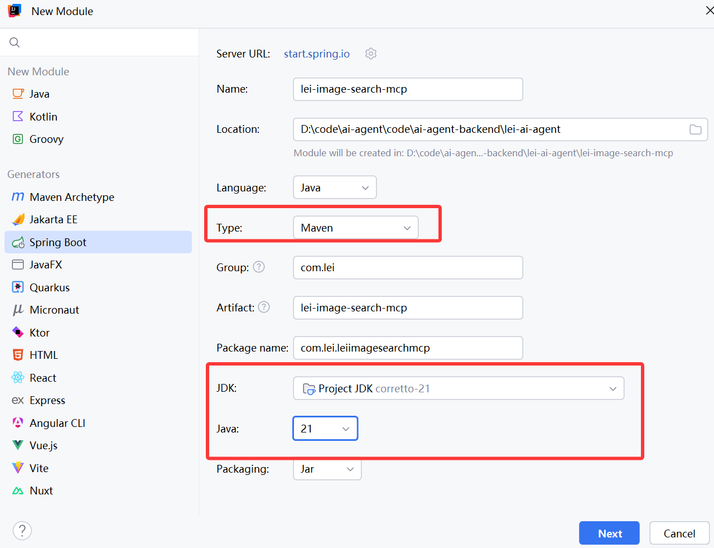
Task: Expand the JDK corretto-21 dropdown
Action: (x=459, y=388)
